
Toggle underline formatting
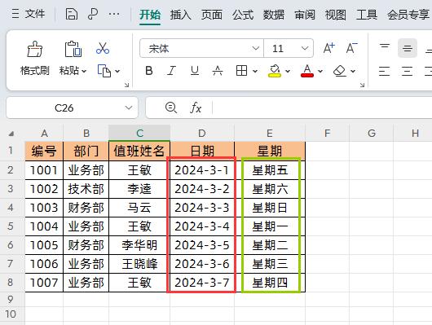[195, 71]
